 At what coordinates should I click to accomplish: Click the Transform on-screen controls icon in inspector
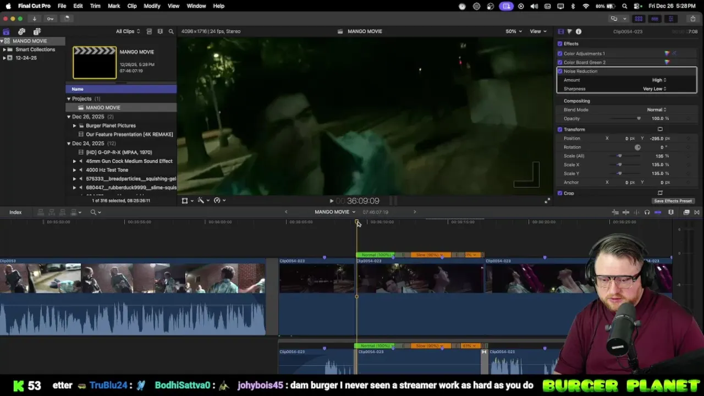click(x=660, y=129)
